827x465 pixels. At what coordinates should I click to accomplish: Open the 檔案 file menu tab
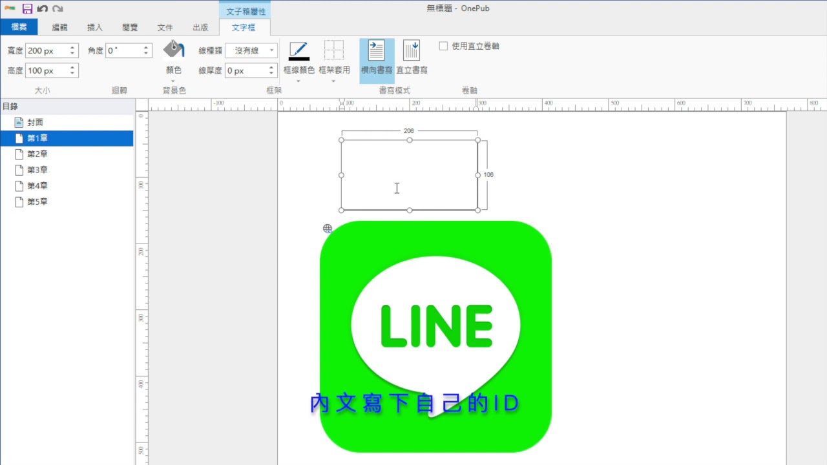coord(19,27)
